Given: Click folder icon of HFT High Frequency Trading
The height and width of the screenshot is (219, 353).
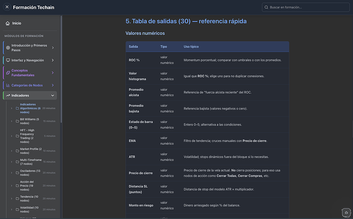Looking at the screenshot, I should pyautogui.click(x=17, y=136).
